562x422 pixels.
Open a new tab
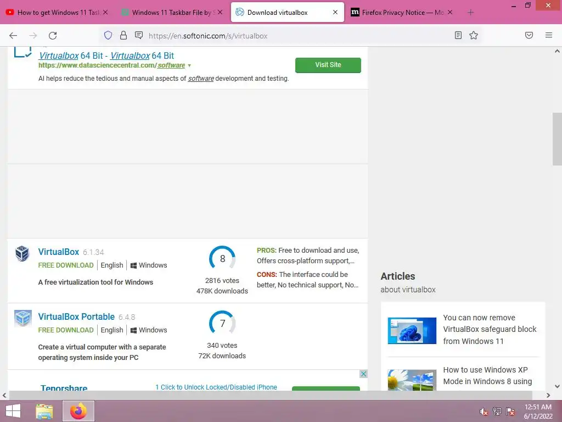[x=470, y=13]
